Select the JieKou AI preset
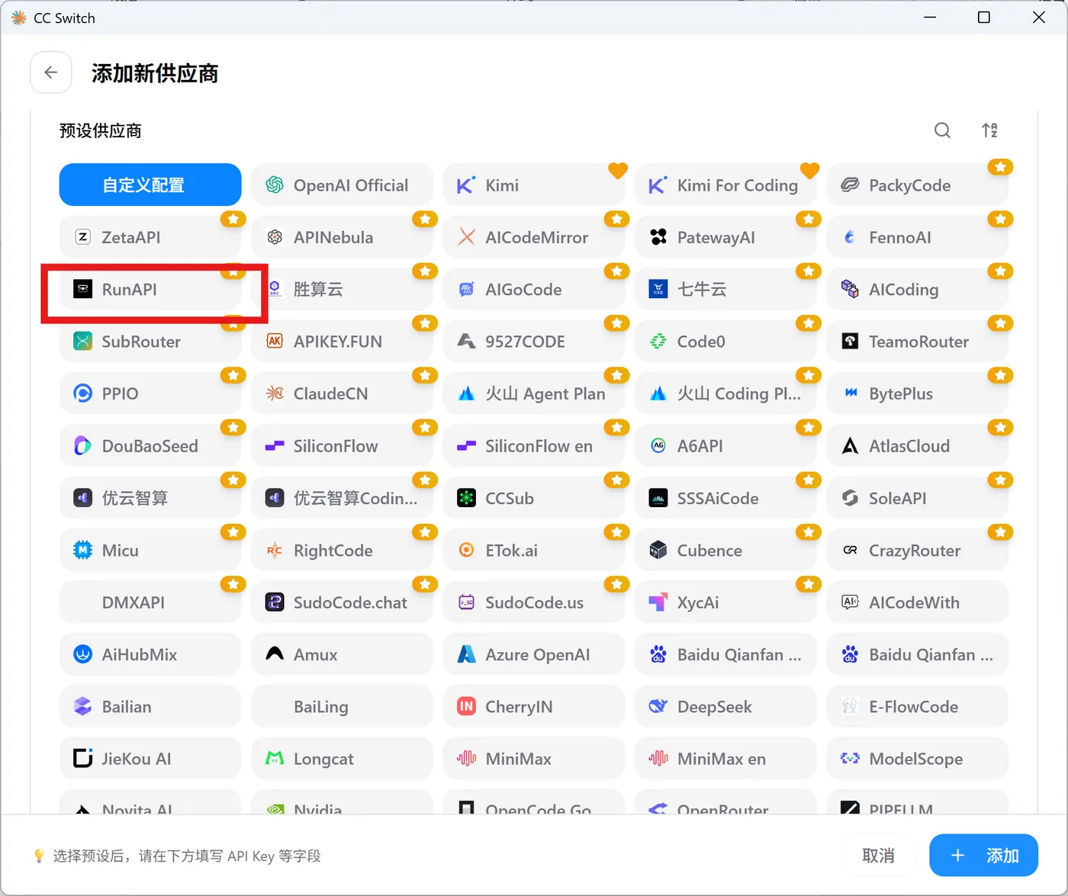This screenshot has width=1068, height=896. tap(150, 758)
